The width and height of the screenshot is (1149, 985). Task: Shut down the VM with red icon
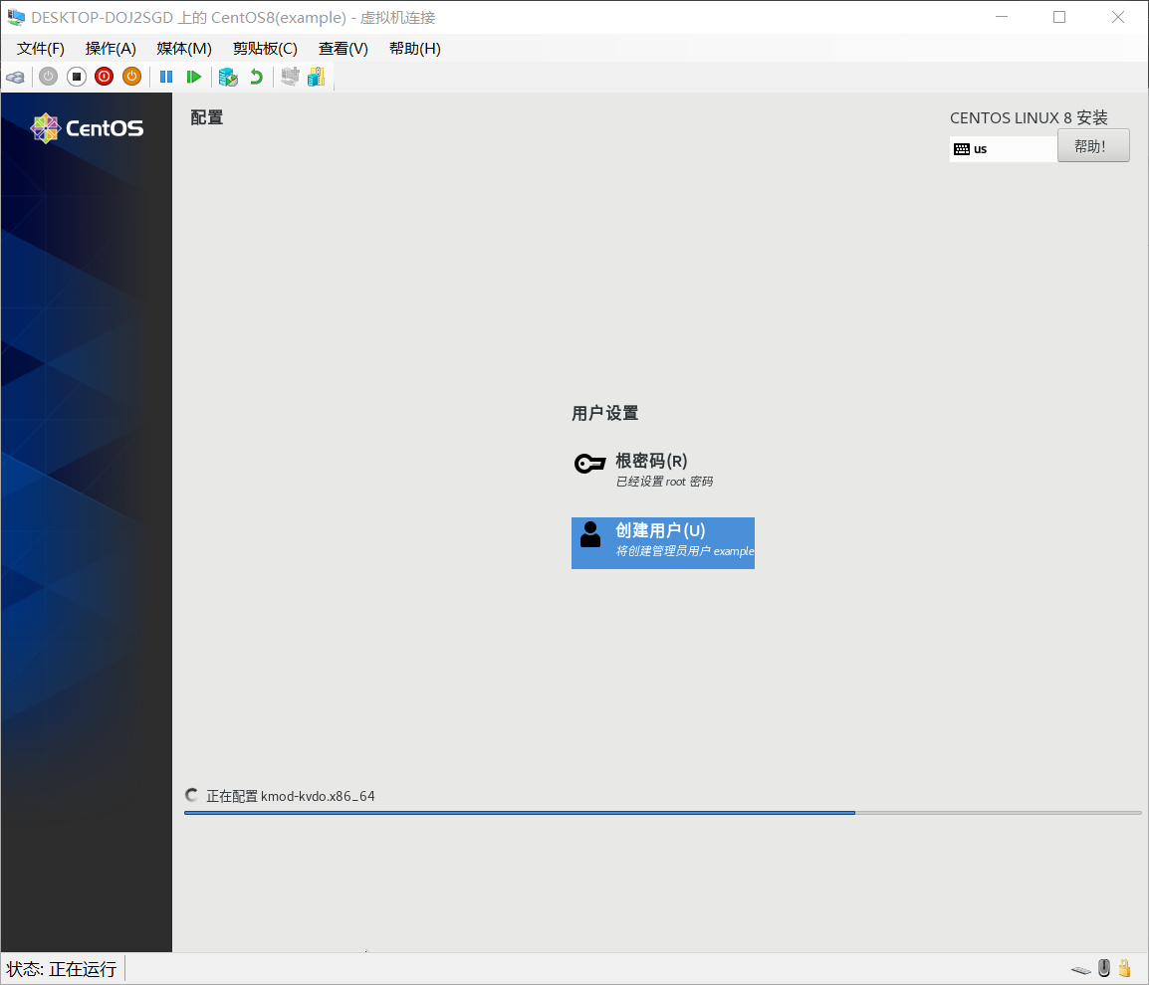(105, 77)
